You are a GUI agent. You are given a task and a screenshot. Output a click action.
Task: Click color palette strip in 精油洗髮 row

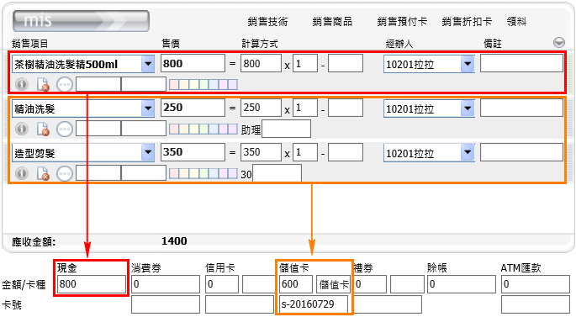203,129
